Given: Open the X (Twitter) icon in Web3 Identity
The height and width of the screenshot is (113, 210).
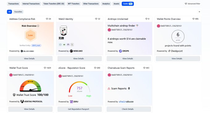Looking at the screenshot, I should tap(72, 45).
